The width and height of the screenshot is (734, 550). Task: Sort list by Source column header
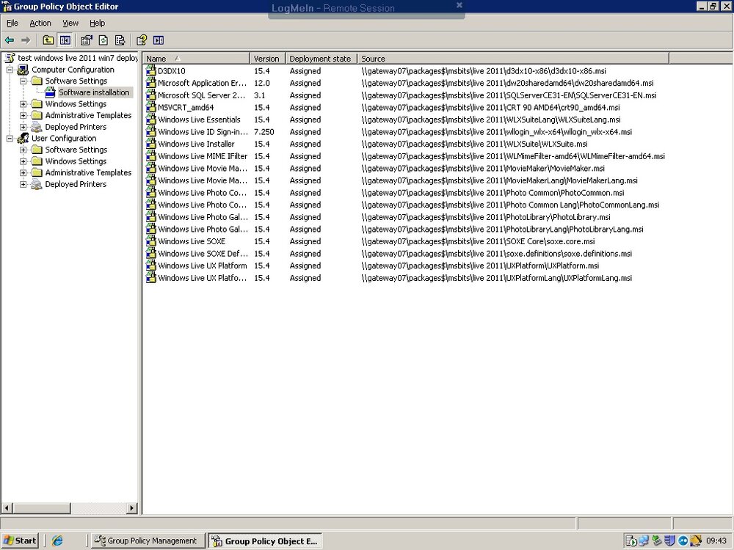pos(513,59)
